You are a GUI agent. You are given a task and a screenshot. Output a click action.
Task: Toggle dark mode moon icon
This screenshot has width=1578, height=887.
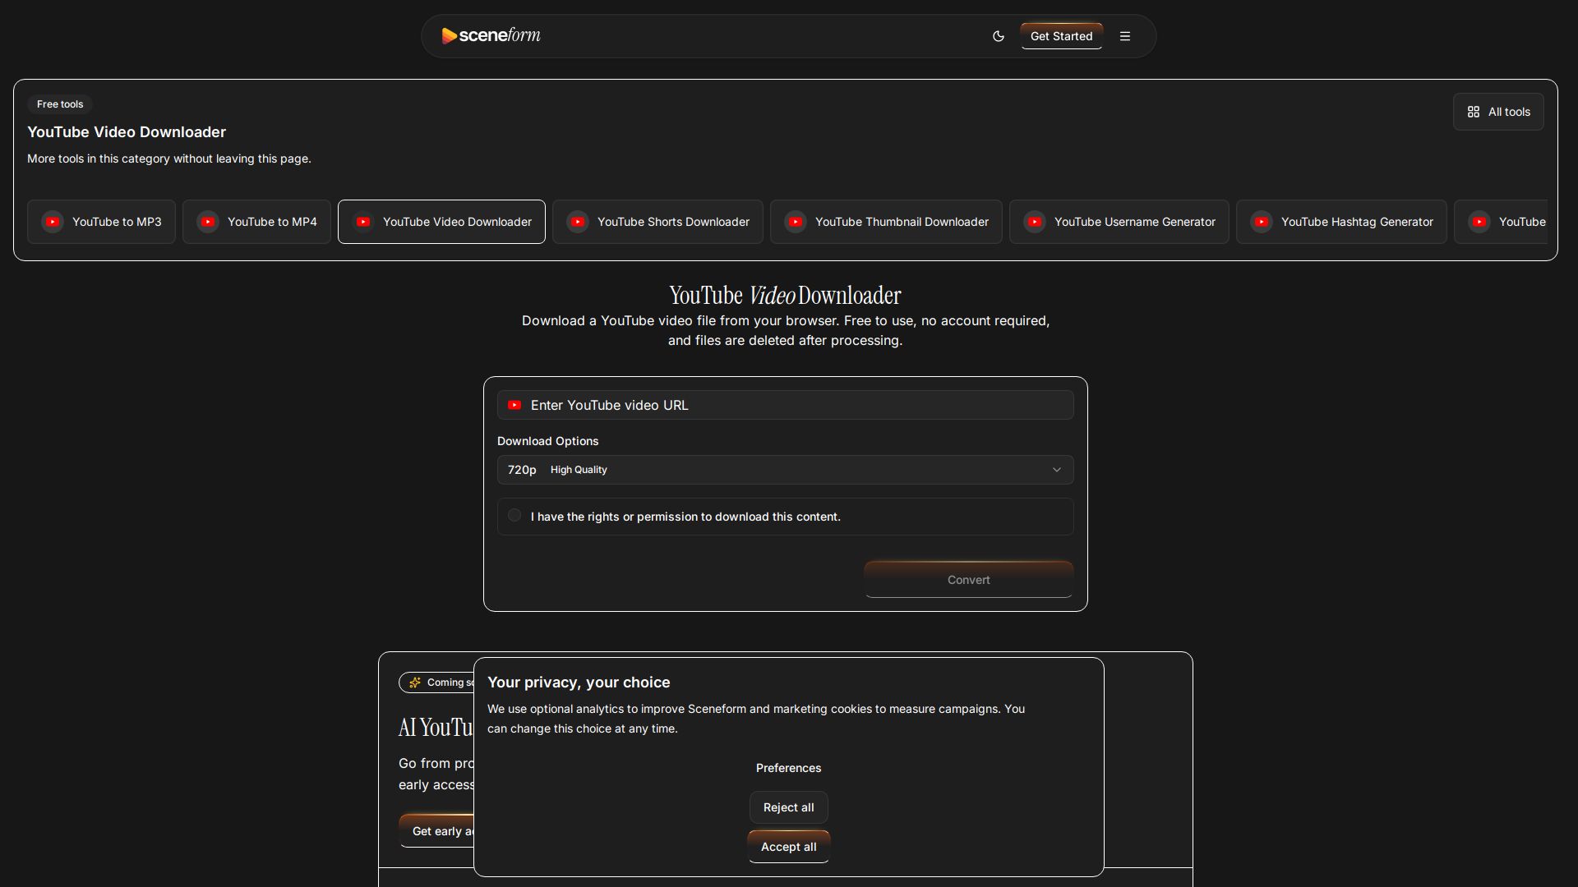click(998, 36)
